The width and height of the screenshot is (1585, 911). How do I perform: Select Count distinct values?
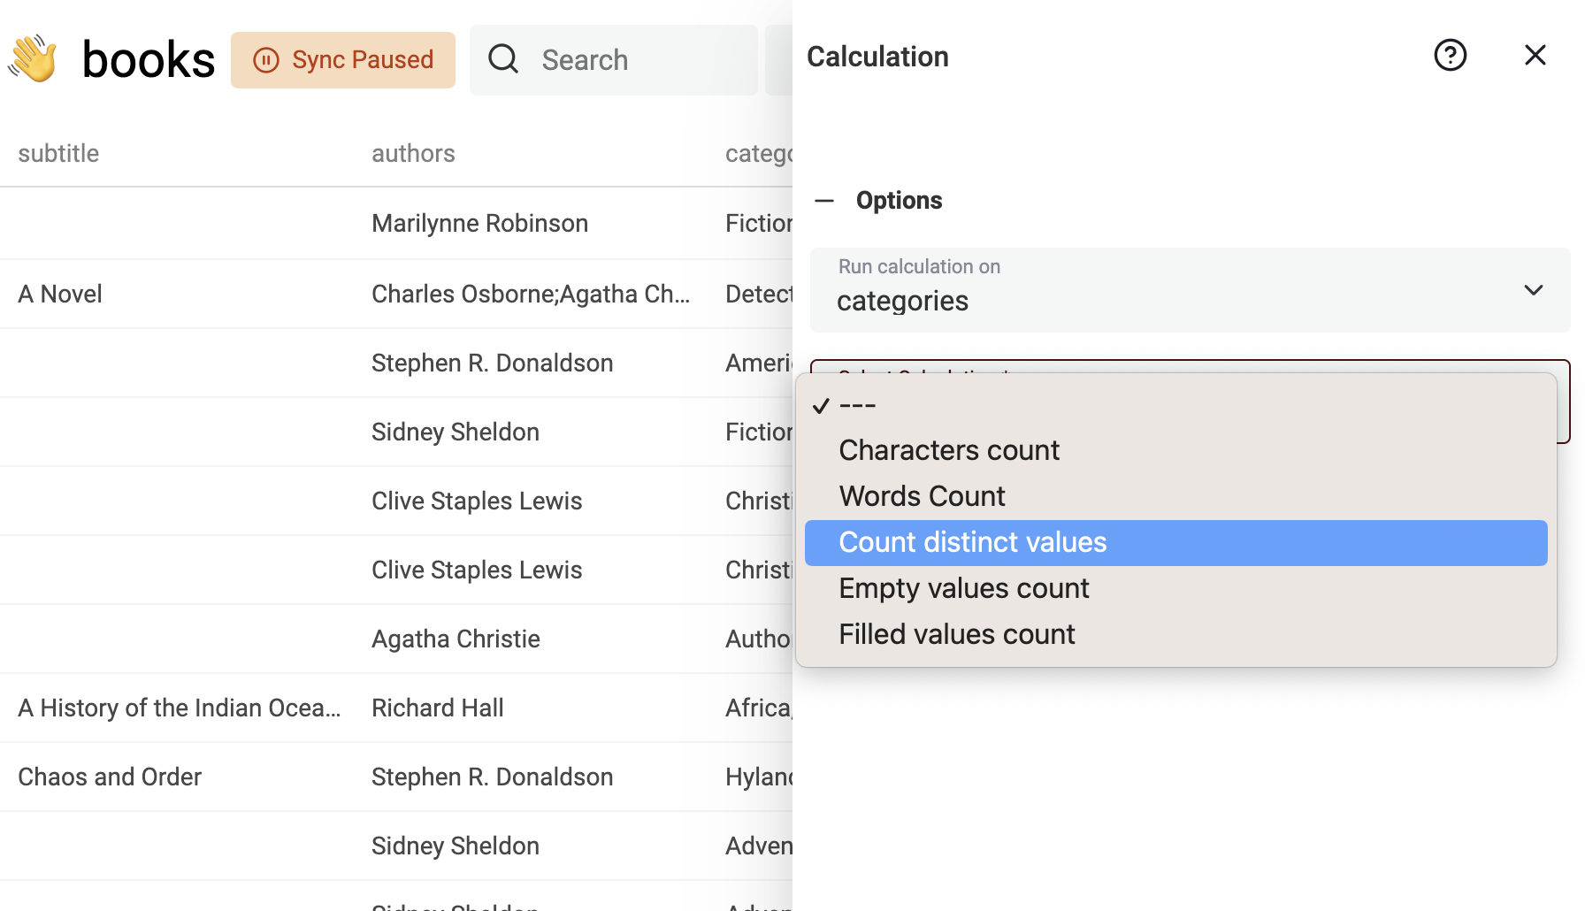coord(972,542)
